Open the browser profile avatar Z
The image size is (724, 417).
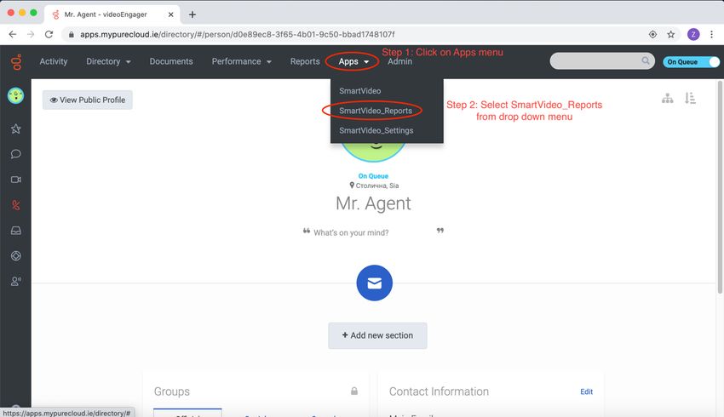click(x=693, y=34)
